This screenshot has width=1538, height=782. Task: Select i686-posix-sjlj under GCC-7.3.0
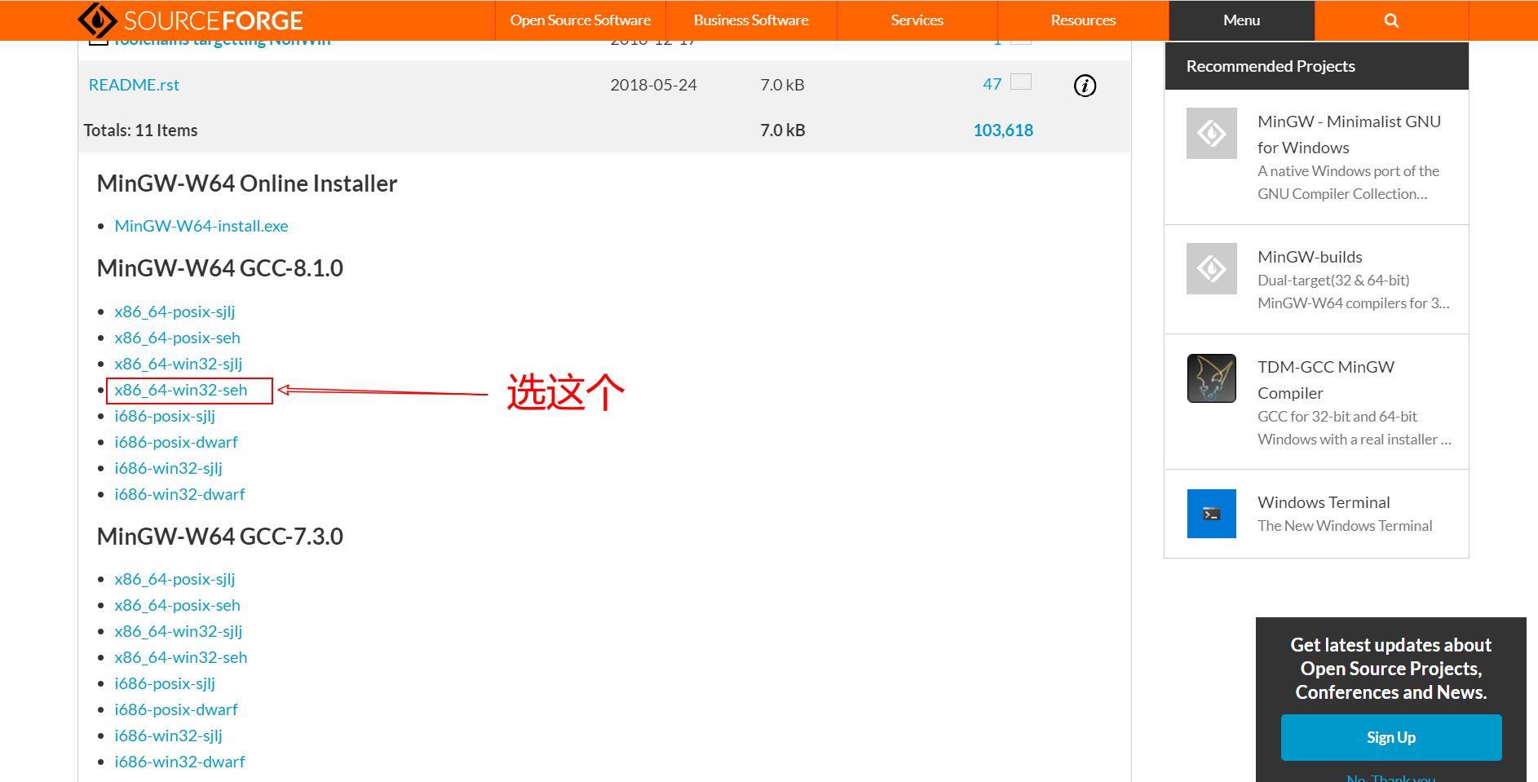pyautogui.click(x=165, y=683)
